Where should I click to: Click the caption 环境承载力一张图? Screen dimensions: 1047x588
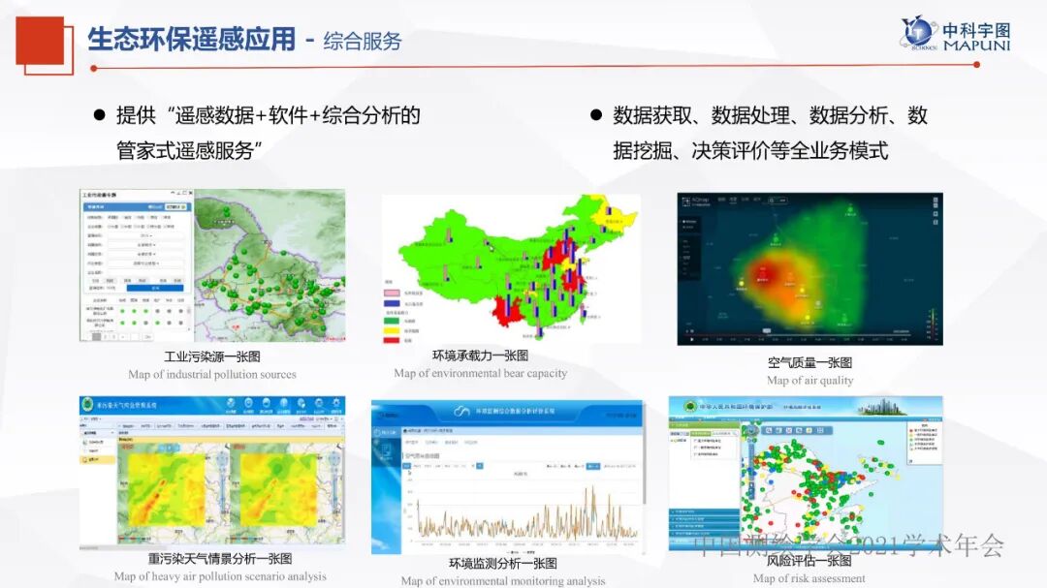pos(480,356)
